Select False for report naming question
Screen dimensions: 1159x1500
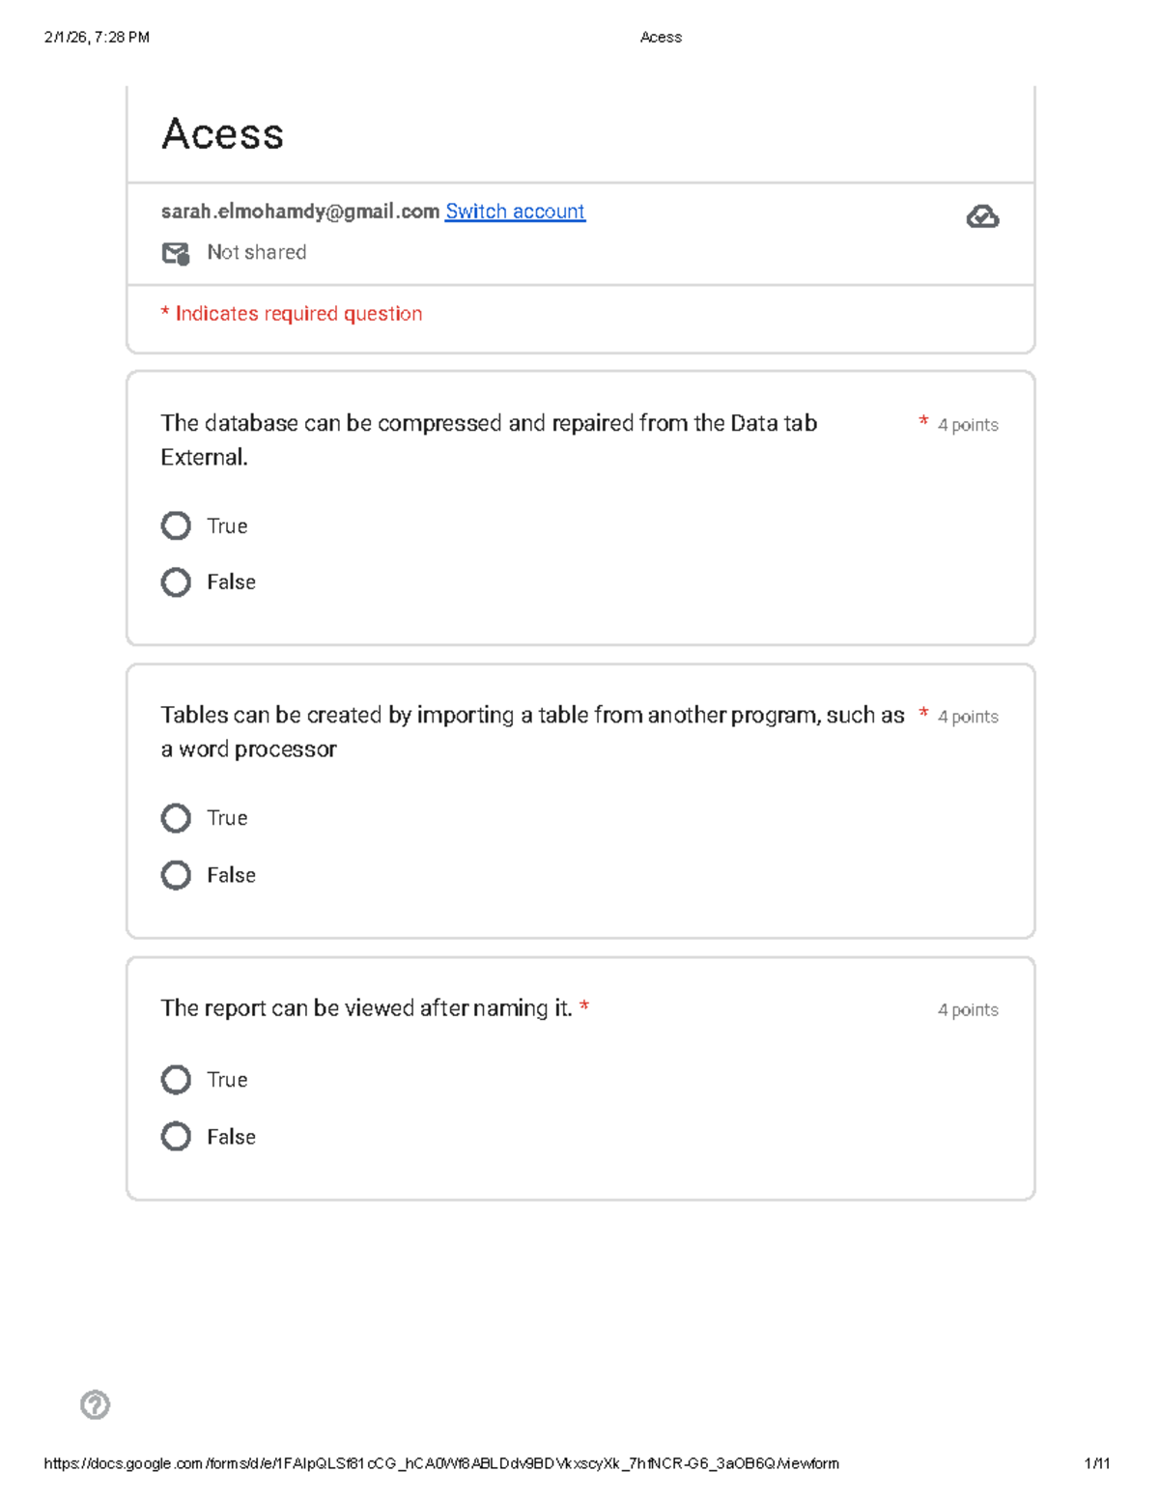[176, 1136]
